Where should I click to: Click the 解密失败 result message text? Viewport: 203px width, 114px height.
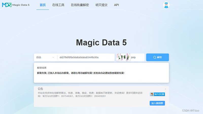click(81, 73)
